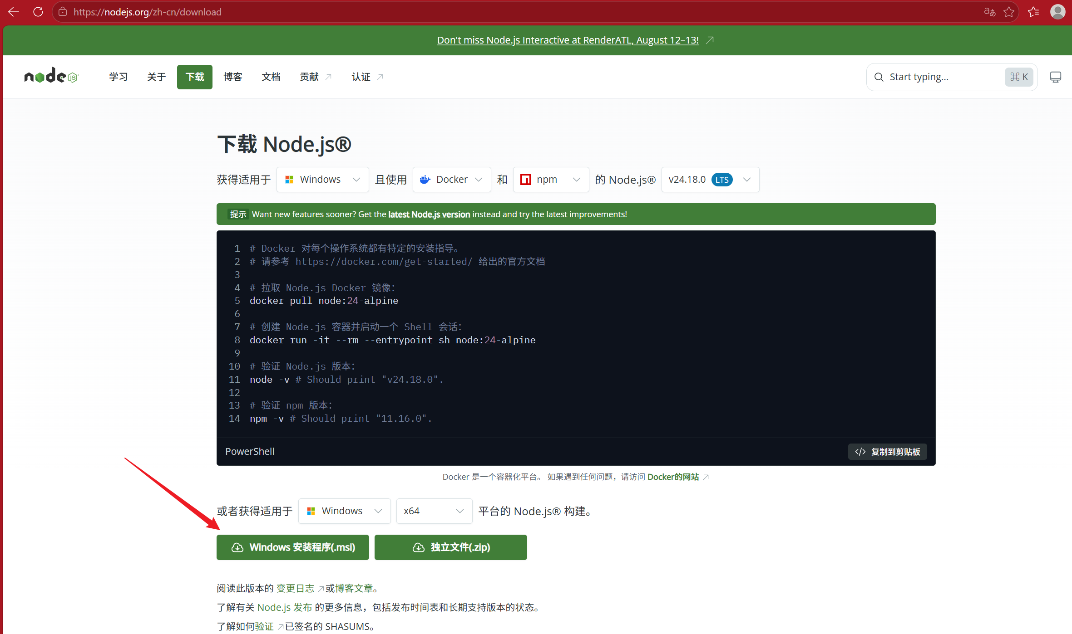
Task: Open the 关于 menu item
Action: point(157,77)
